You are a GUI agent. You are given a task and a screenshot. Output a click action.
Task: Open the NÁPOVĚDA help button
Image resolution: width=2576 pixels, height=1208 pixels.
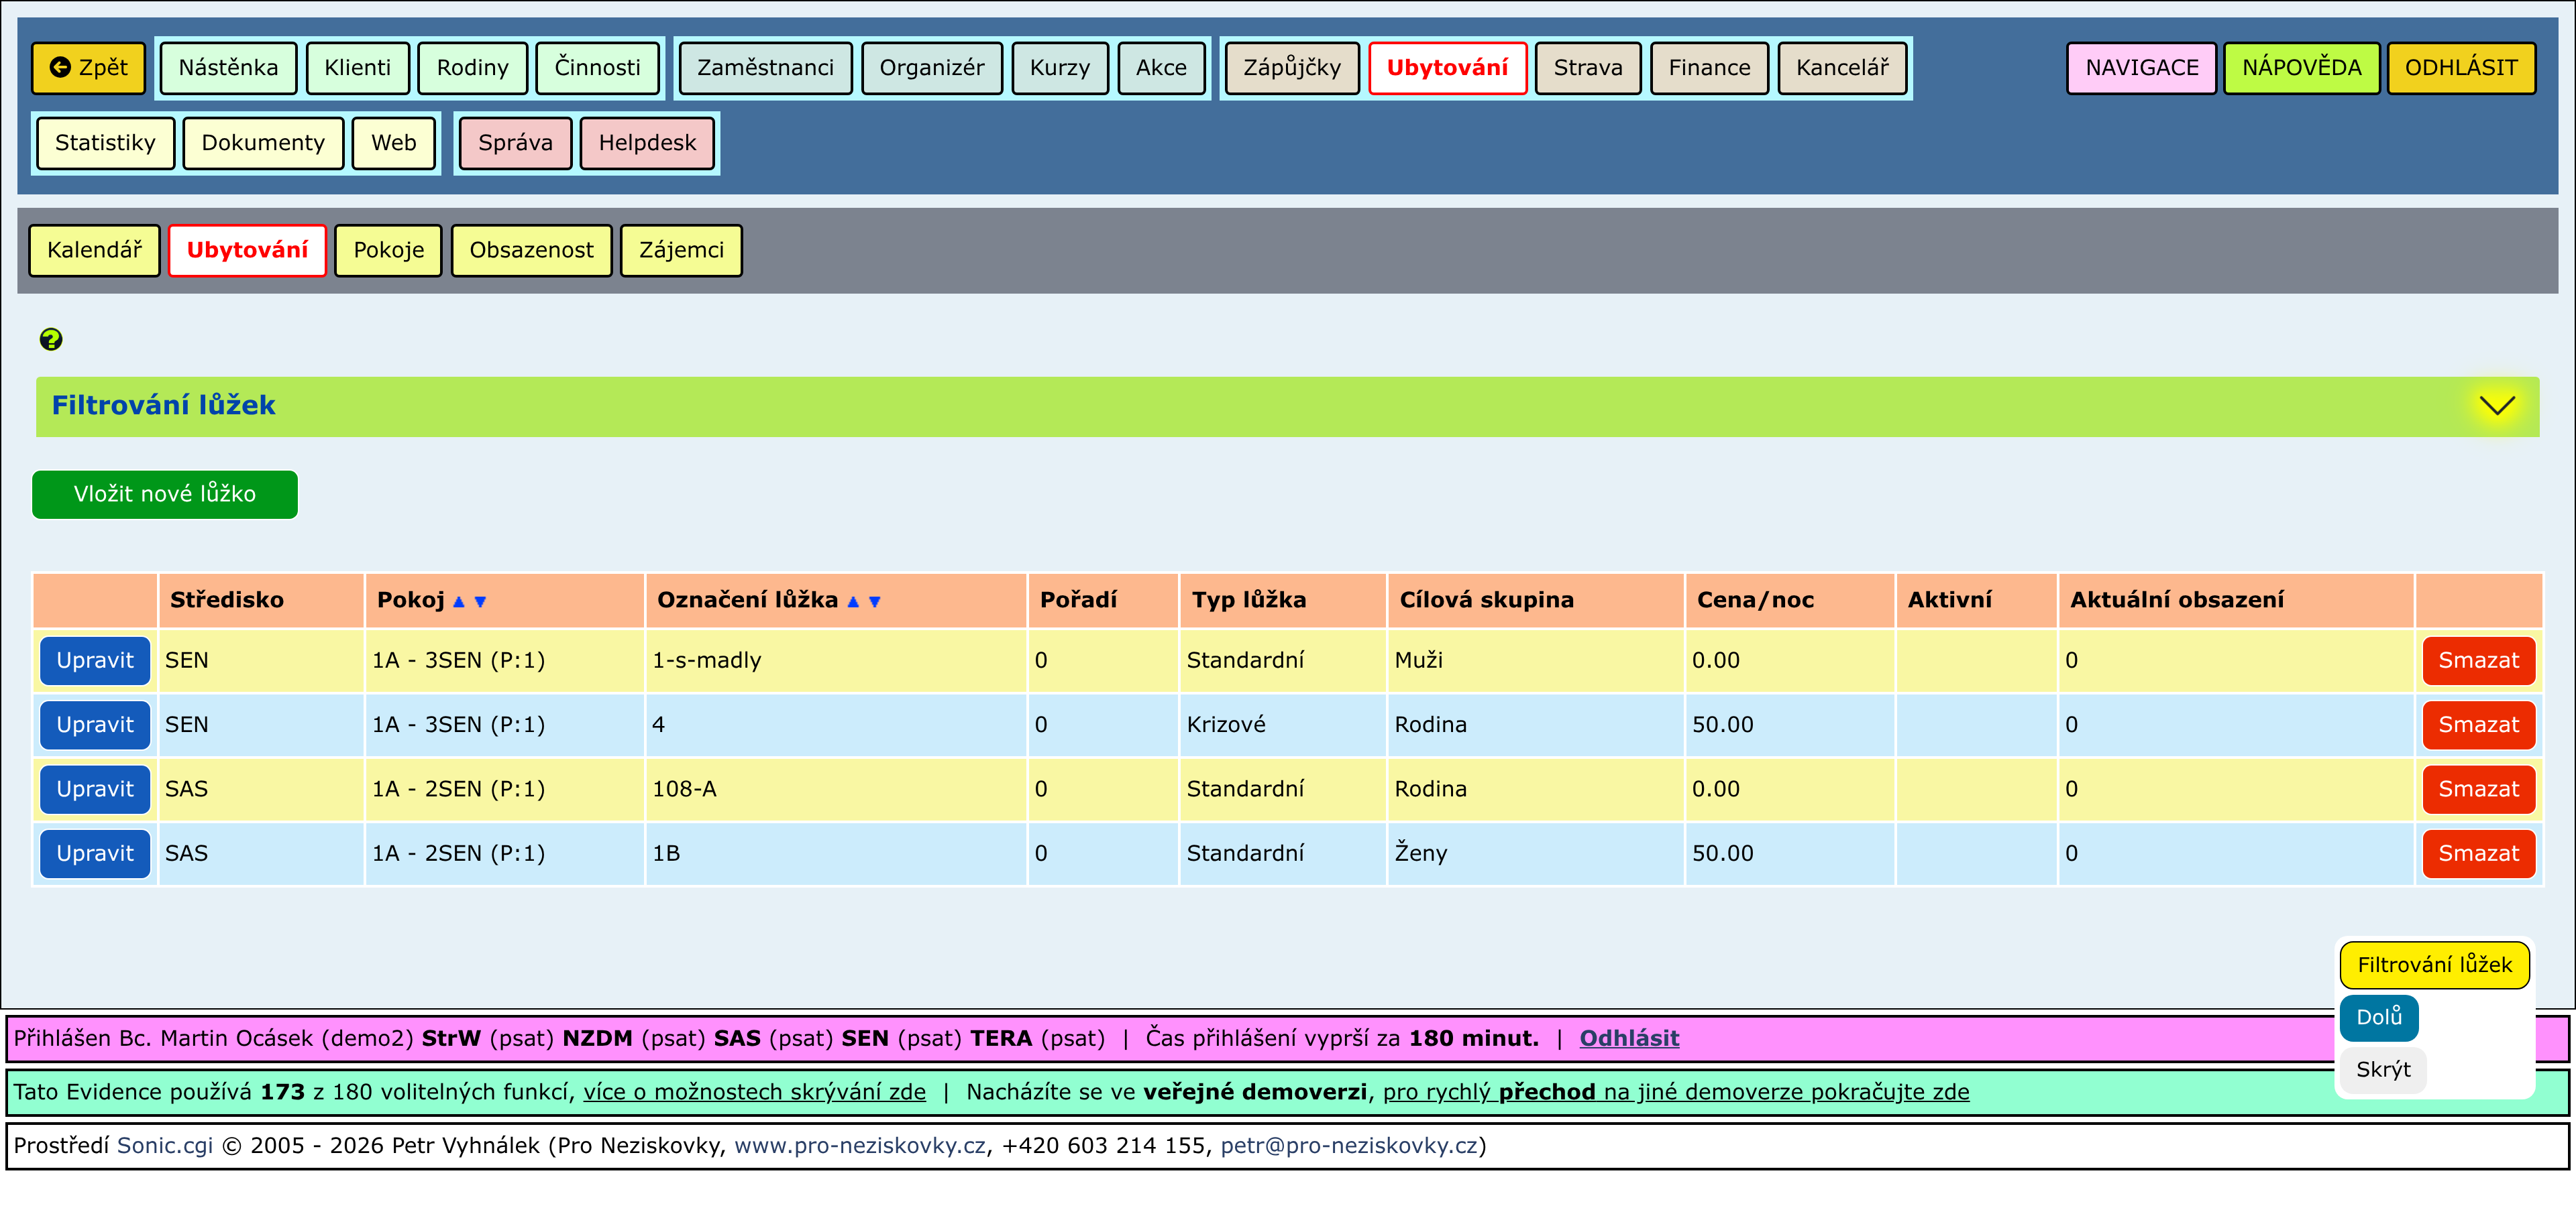2300,68
